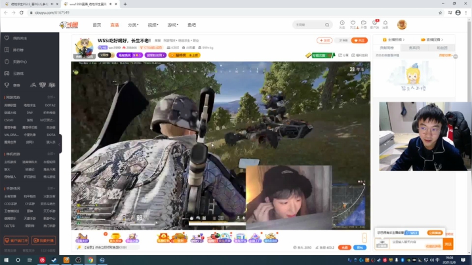Go to 鱼吧 in top navigation
Screen dimensions: 472x265
pyautogui.click(x=191, y=25)
